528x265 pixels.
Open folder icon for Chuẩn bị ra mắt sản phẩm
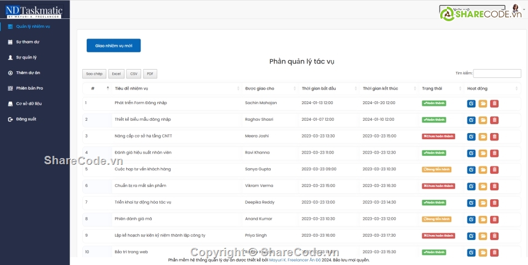pos(483,186)
